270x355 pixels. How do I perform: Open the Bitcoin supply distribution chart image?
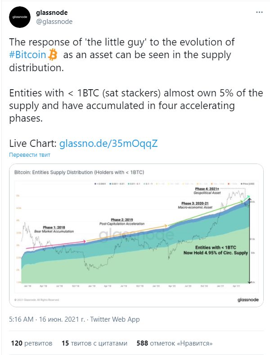click(136, 236)
